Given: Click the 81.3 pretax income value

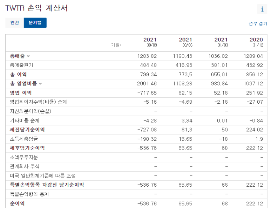Looking at the screenshot, I should coord(187,130).
